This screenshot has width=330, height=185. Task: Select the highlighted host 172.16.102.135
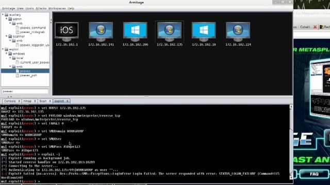point(170,32)
